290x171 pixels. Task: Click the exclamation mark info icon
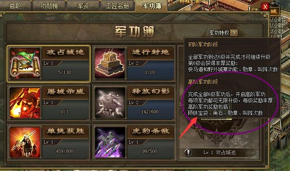click(x=188, y=153)
